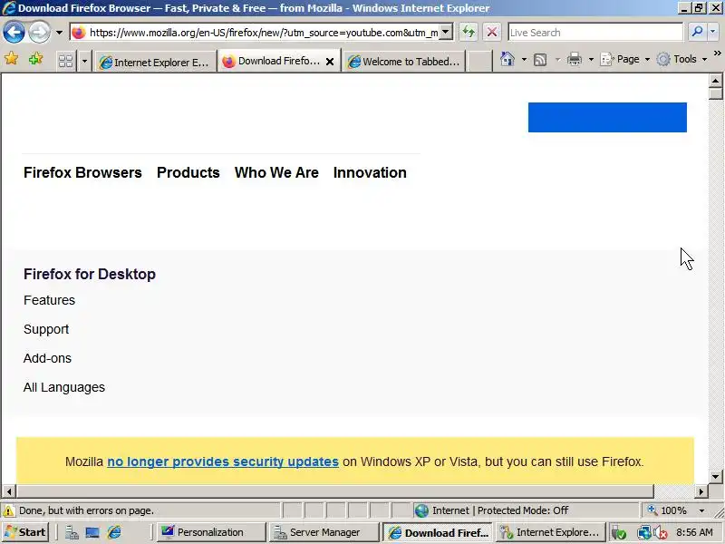Click the Add to Favorites icon
Image resolution: width=725 pixels, height=544 pixels.
tap(35, 59)
